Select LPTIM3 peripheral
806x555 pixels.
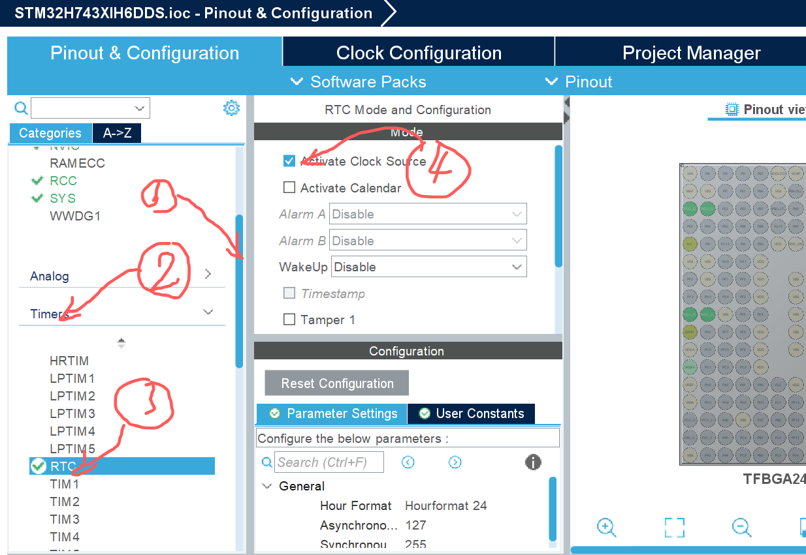click(73, 413)
